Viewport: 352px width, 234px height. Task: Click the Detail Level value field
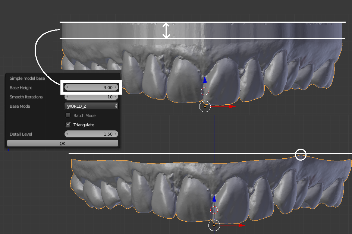click(91, 134)
